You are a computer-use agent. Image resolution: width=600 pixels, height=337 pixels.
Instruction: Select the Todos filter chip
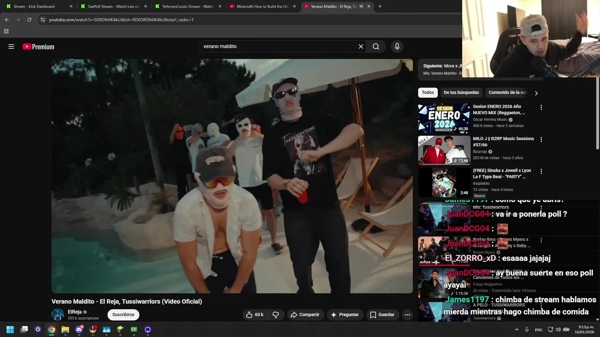428,93
